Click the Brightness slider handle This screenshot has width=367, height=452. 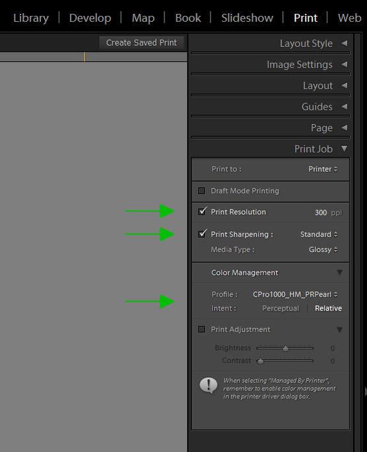285,348
